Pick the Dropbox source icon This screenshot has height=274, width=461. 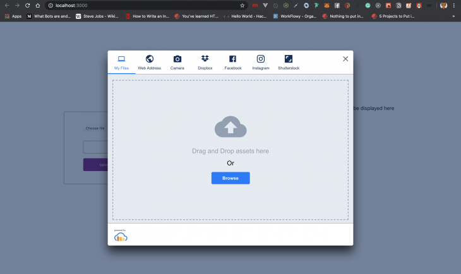click(205, 59)
